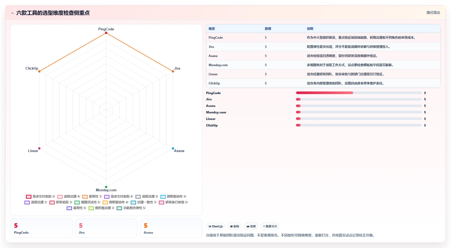Image resolution: width=451 pixels, height=248 pixels.
Task: Click the 路径雷达 tag in the header
Action: 433,13
